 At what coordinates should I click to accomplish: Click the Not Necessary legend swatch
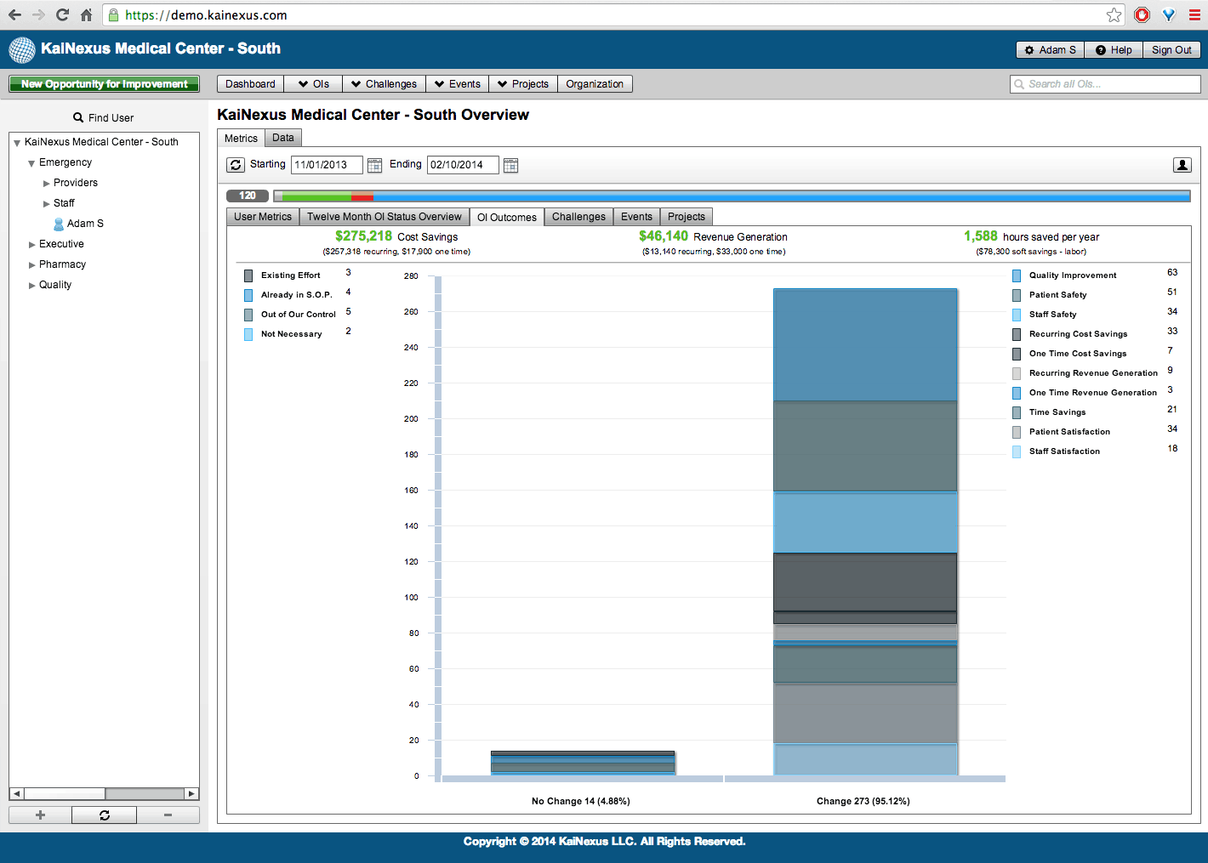(x=248, y=334)
